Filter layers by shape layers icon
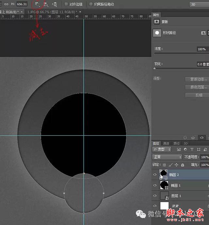 199,149
